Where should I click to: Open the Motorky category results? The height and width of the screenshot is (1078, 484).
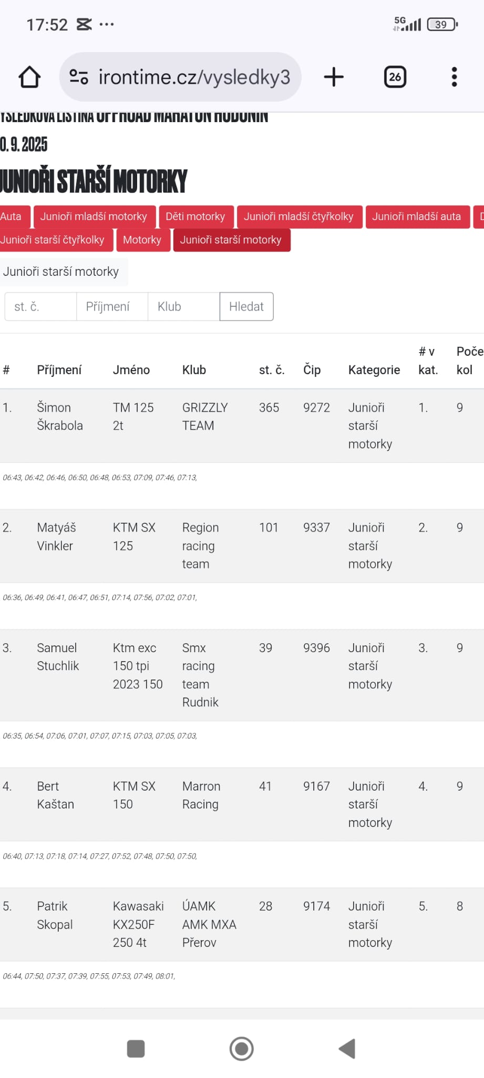click(x=142, y=240)
